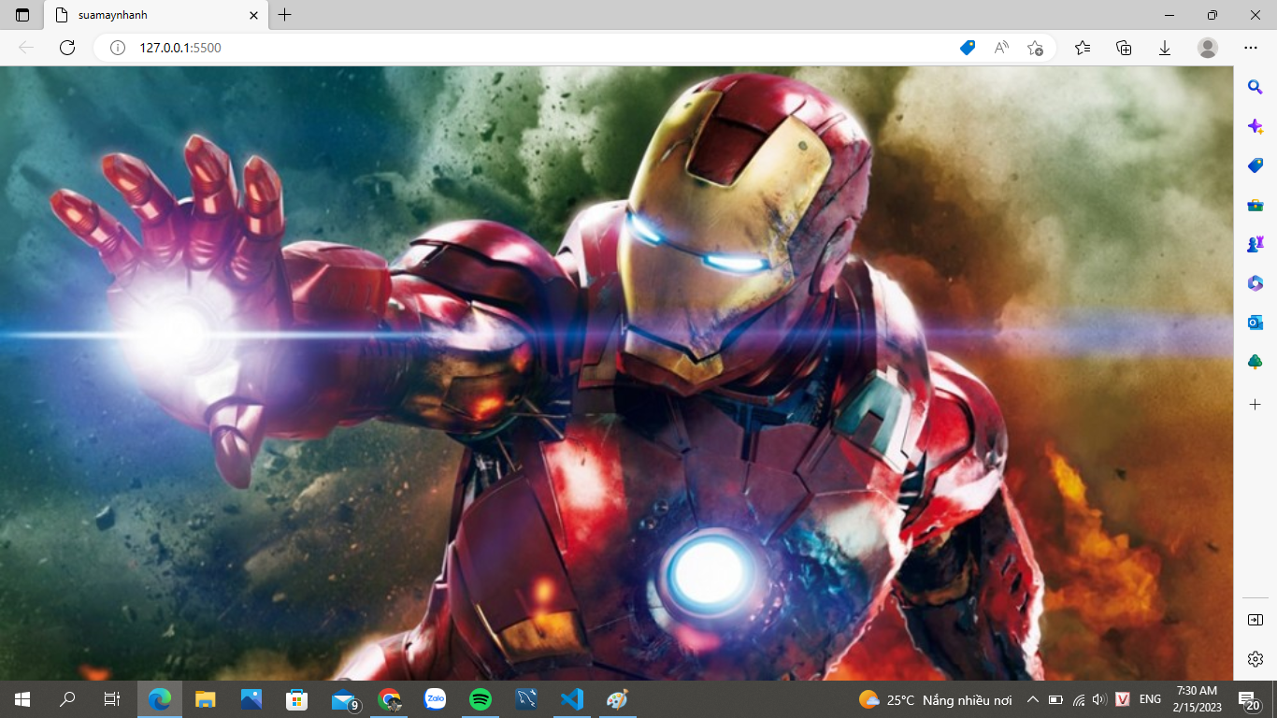Open Visual Studio Code from taskbar
This screenshot has width=1277, height=718.
[572, 699]
